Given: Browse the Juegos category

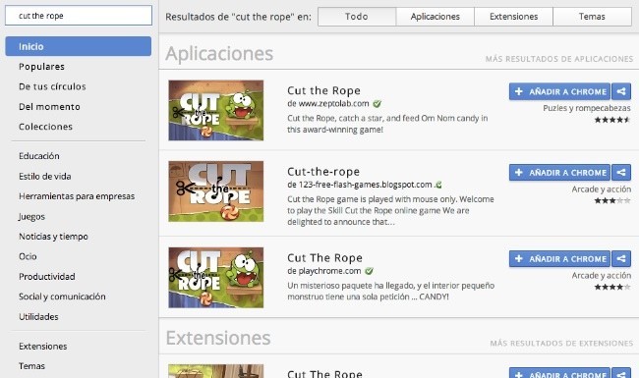Looking at the screenshot, I should click(x=31, y=216).
